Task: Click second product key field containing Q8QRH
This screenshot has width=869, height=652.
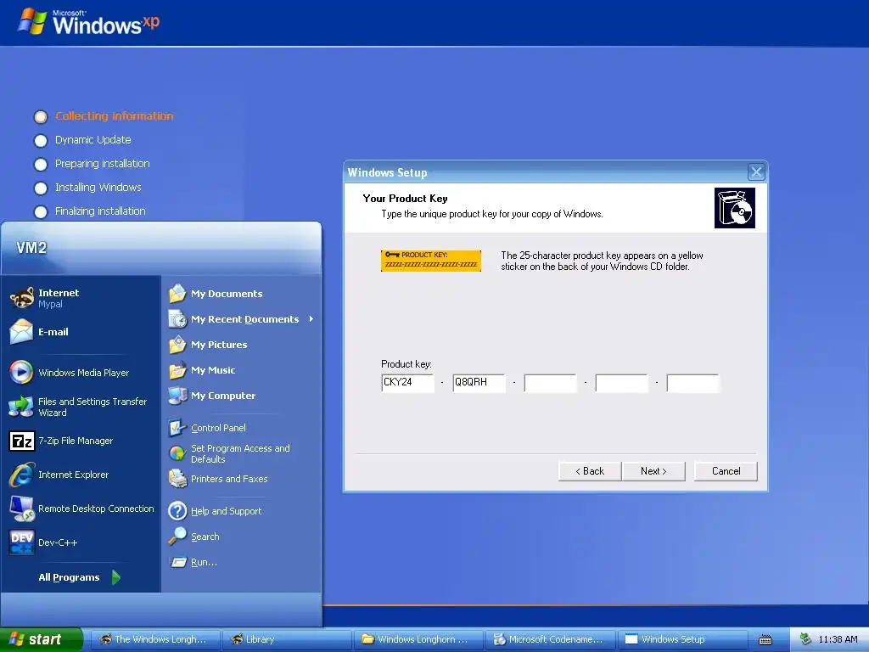Action: click(x=479, y=383)
